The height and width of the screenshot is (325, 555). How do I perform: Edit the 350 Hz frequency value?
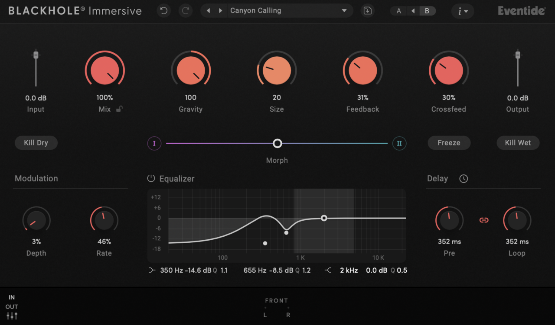click(172, 270)
